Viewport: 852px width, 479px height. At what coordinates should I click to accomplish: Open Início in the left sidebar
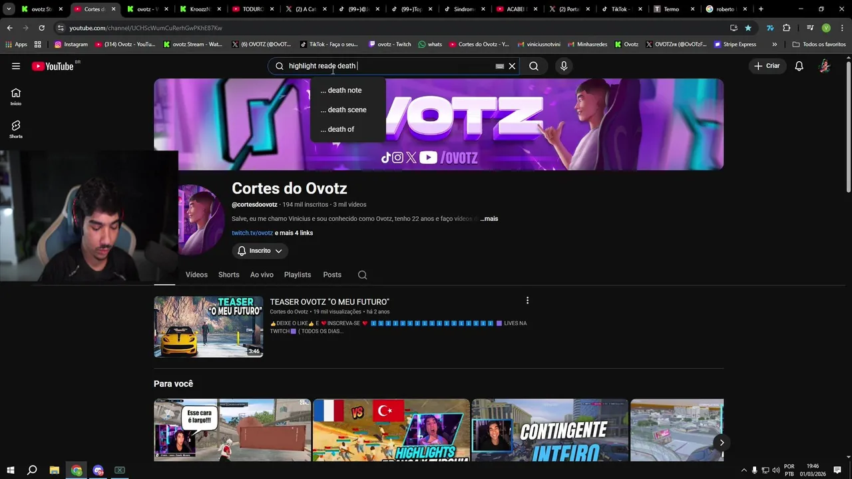[16, 96]
